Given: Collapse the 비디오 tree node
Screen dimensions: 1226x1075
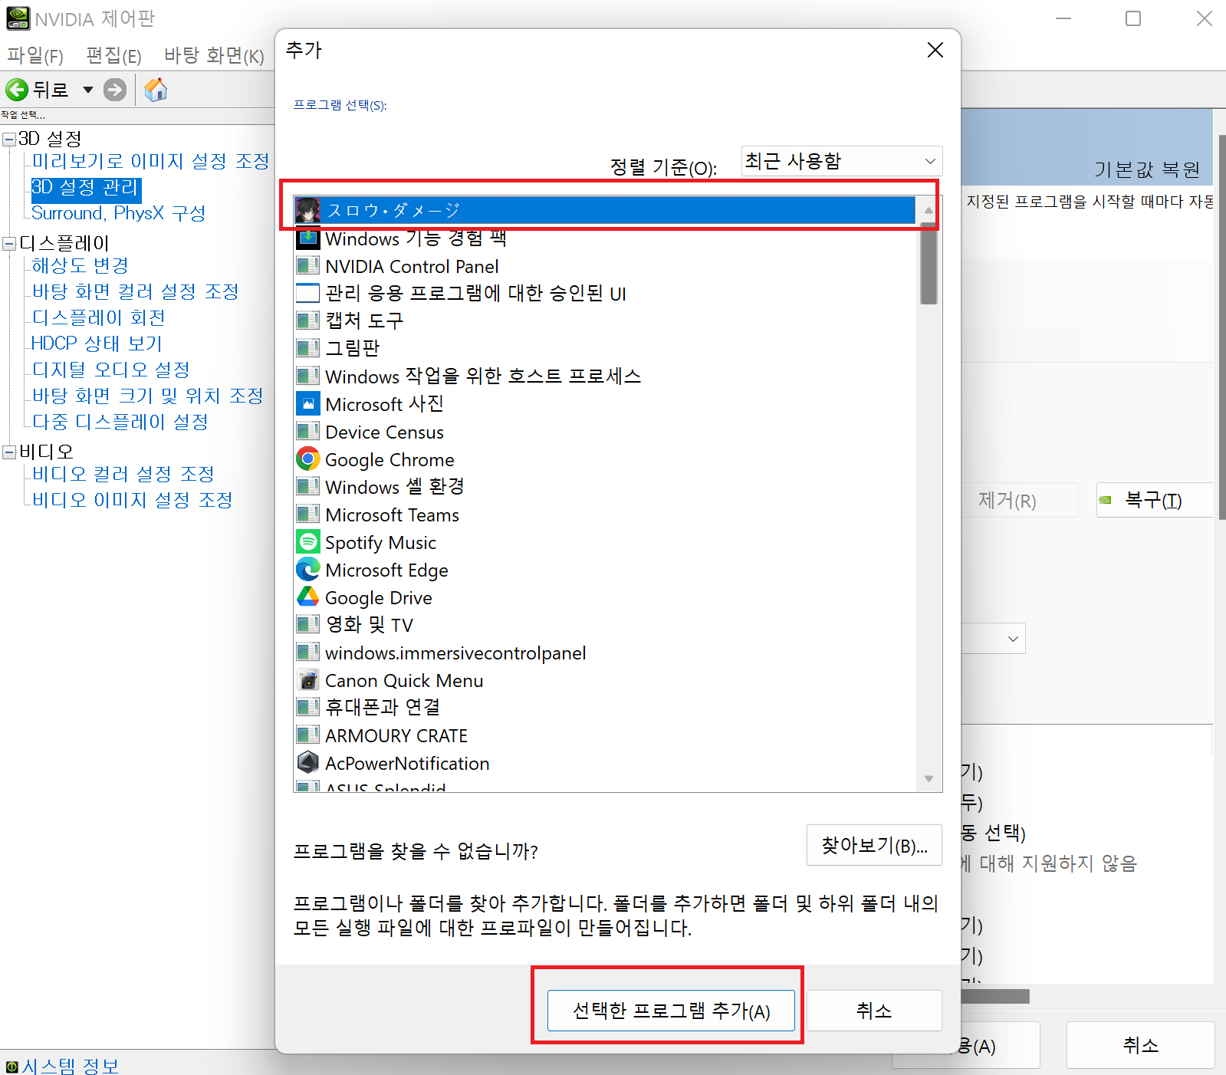Looking at the screenshot, I should click(9, 452).
